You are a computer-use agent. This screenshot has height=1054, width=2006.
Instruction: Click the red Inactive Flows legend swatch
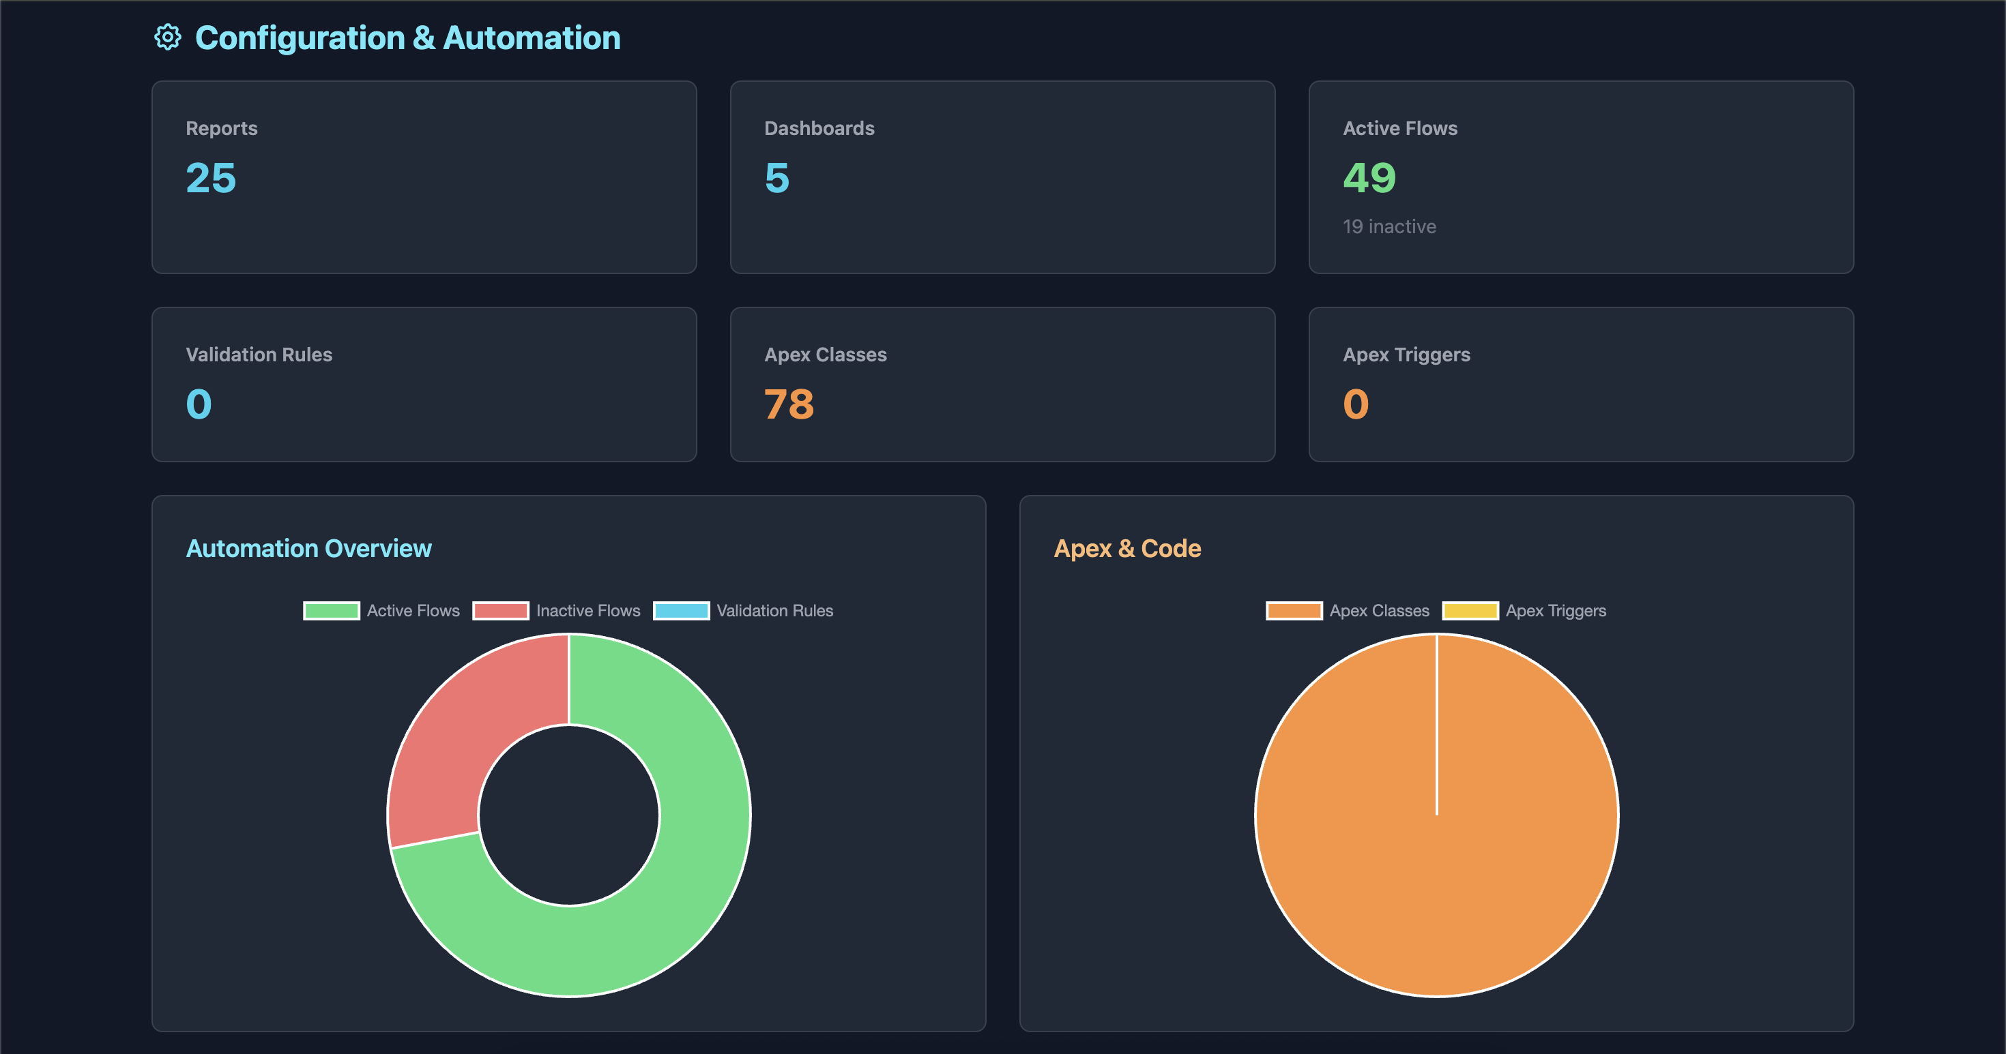(501, 611)
